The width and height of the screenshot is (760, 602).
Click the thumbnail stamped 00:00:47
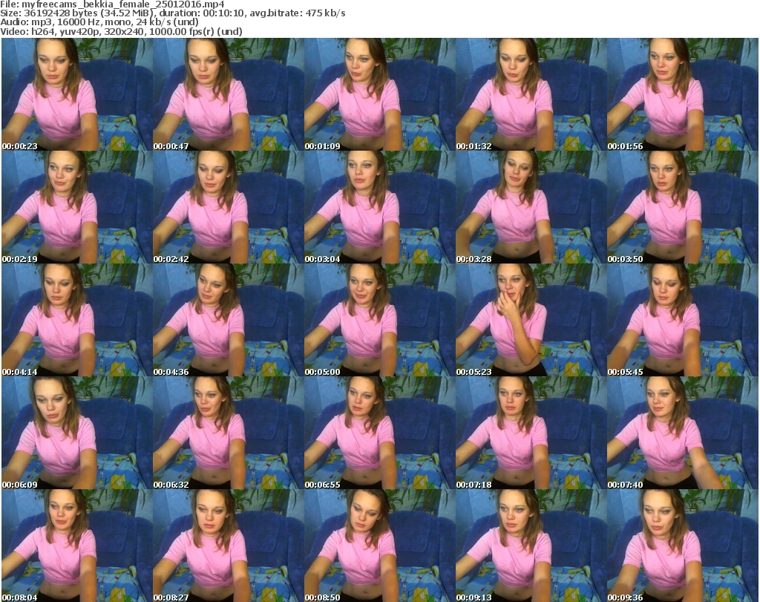tap(229, 94)
